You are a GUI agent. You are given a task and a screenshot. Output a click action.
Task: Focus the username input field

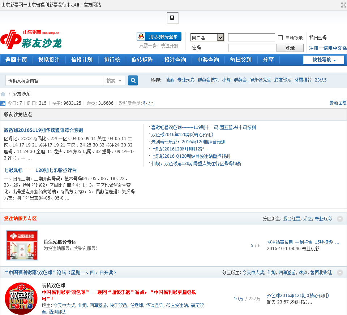(x=252, y=37)
